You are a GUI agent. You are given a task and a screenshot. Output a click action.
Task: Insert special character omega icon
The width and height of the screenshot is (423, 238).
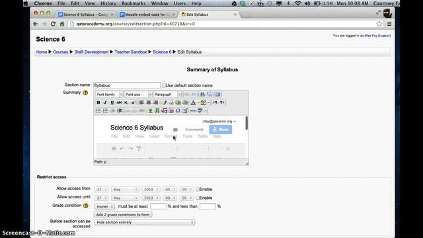tap(178, 110)
